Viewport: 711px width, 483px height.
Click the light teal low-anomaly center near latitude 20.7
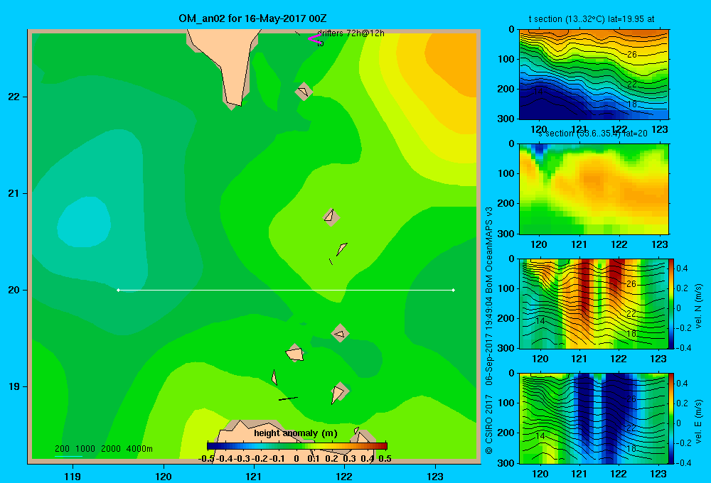(85, 222)
